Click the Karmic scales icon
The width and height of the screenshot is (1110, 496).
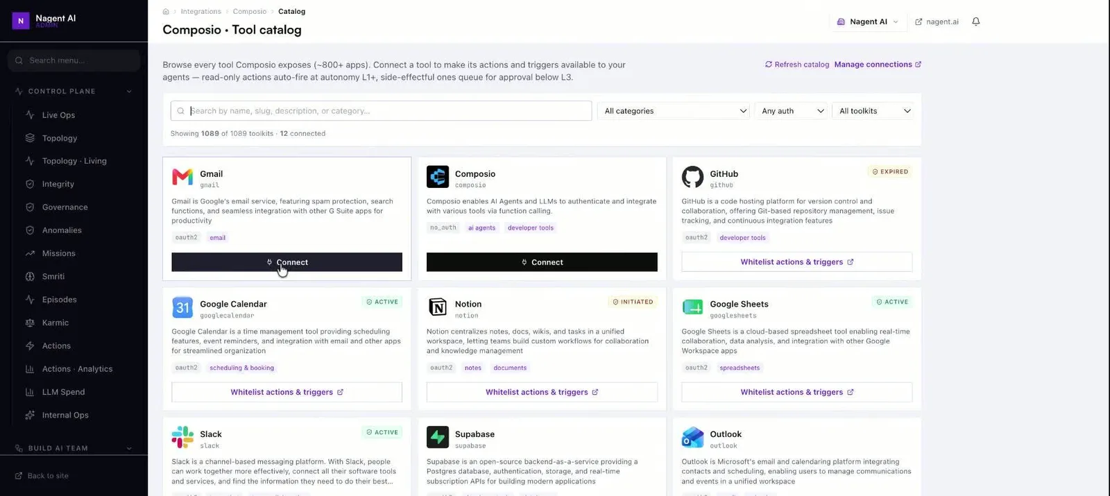pyautogui.click(x=30, y=323)
